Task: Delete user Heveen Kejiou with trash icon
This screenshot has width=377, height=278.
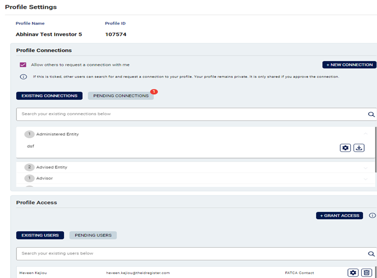Action: pyautogui.click(x=366, y=273)
